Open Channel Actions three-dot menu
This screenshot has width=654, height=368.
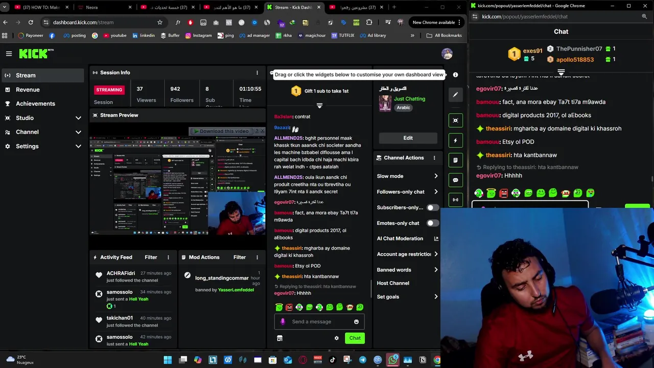(x=434, y=158)
